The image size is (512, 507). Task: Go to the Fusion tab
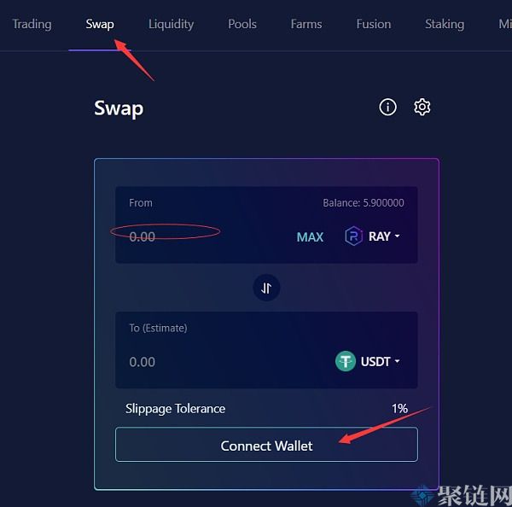click(374, 24)
